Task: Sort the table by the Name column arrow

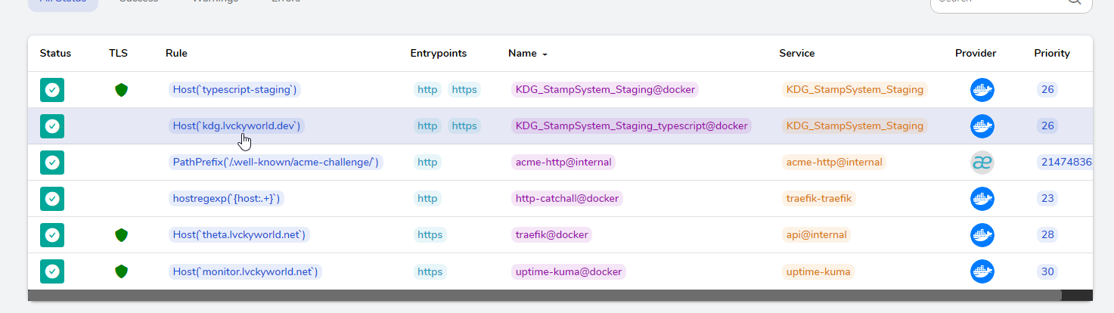Action: click(545, 54)
